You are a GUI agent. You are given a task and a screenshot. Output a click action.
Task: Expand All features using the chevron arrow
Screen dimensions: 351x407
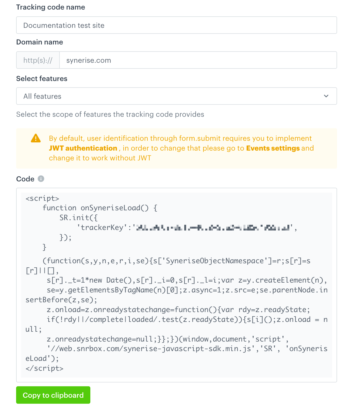click(x=326, y=96)
